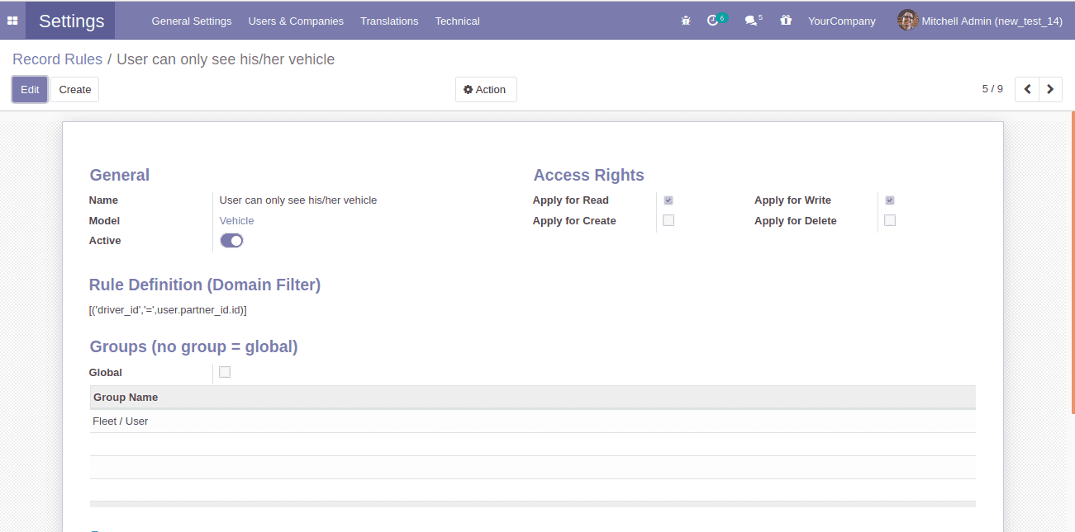Open the activities clock icon
Image resolution: width=1075 pixels, height=532 pixels.
point(713,21)
